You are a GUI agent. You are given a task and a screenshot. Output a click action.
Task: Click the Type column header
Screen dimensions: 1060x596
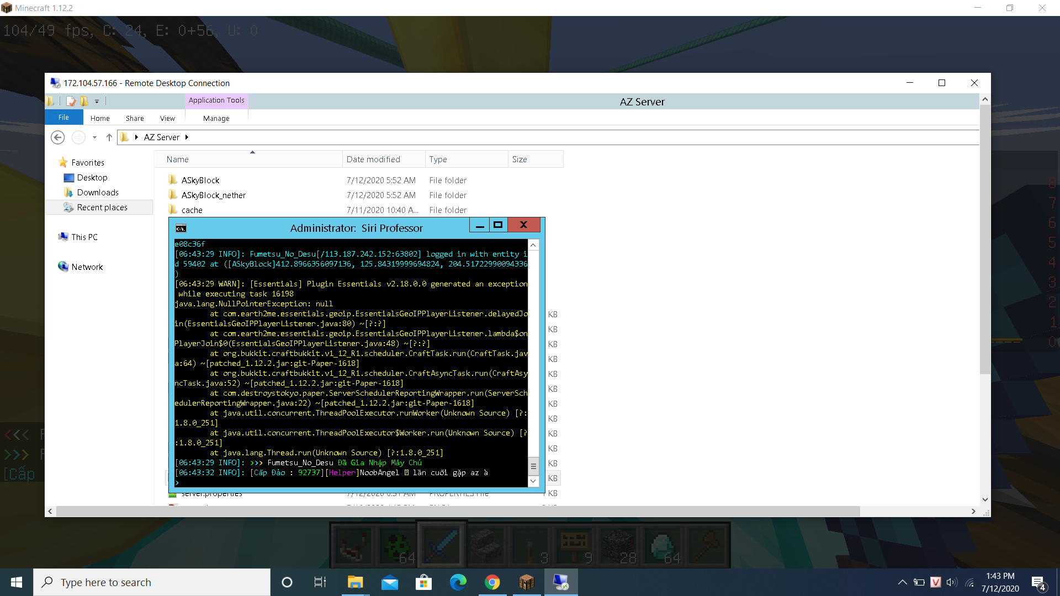[x=438, y=159]
